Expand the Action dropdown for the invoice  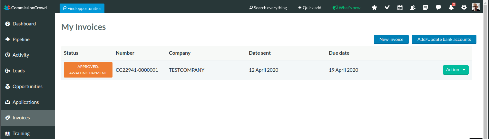pyautogui.click(x=455, y=70)
